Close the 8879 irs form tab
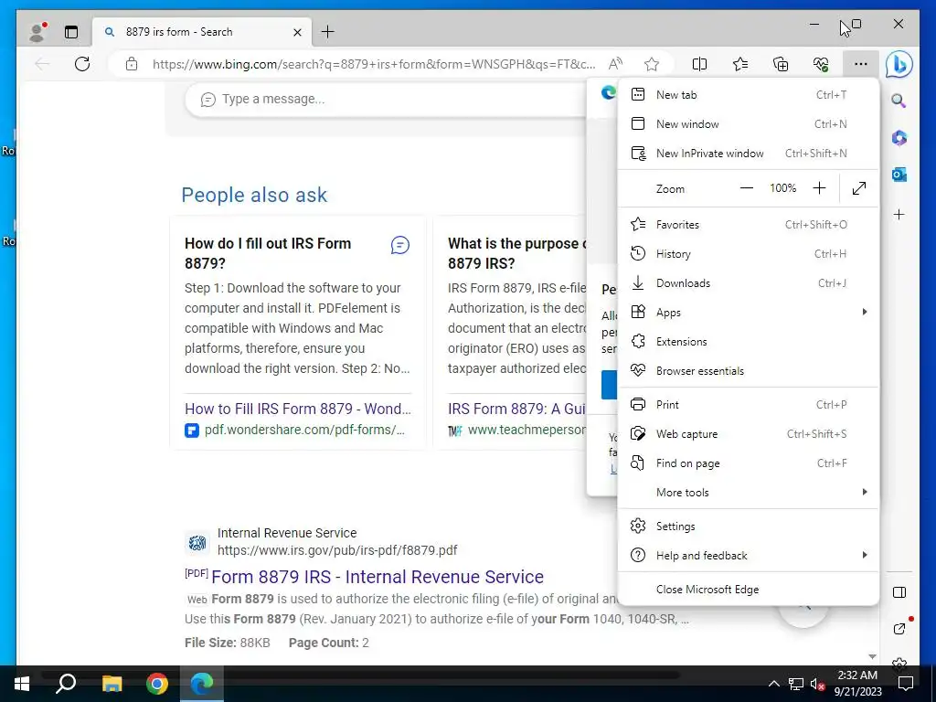Viewport: 936px width, 702px height. pos(297,32)
